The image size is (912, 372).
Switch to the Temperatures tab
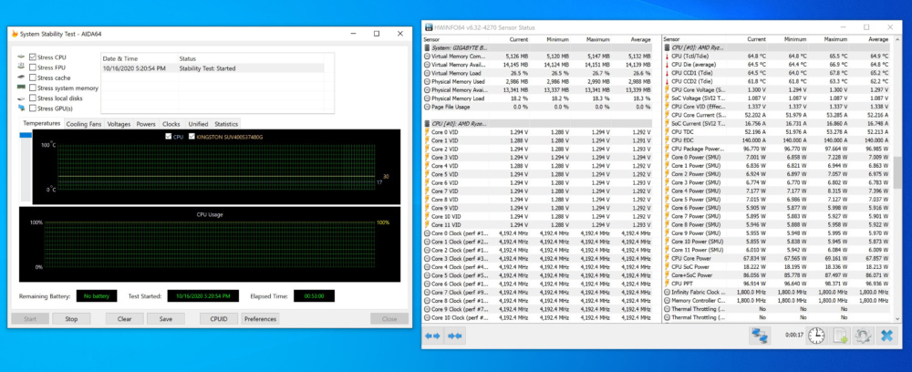click(42, 123)
